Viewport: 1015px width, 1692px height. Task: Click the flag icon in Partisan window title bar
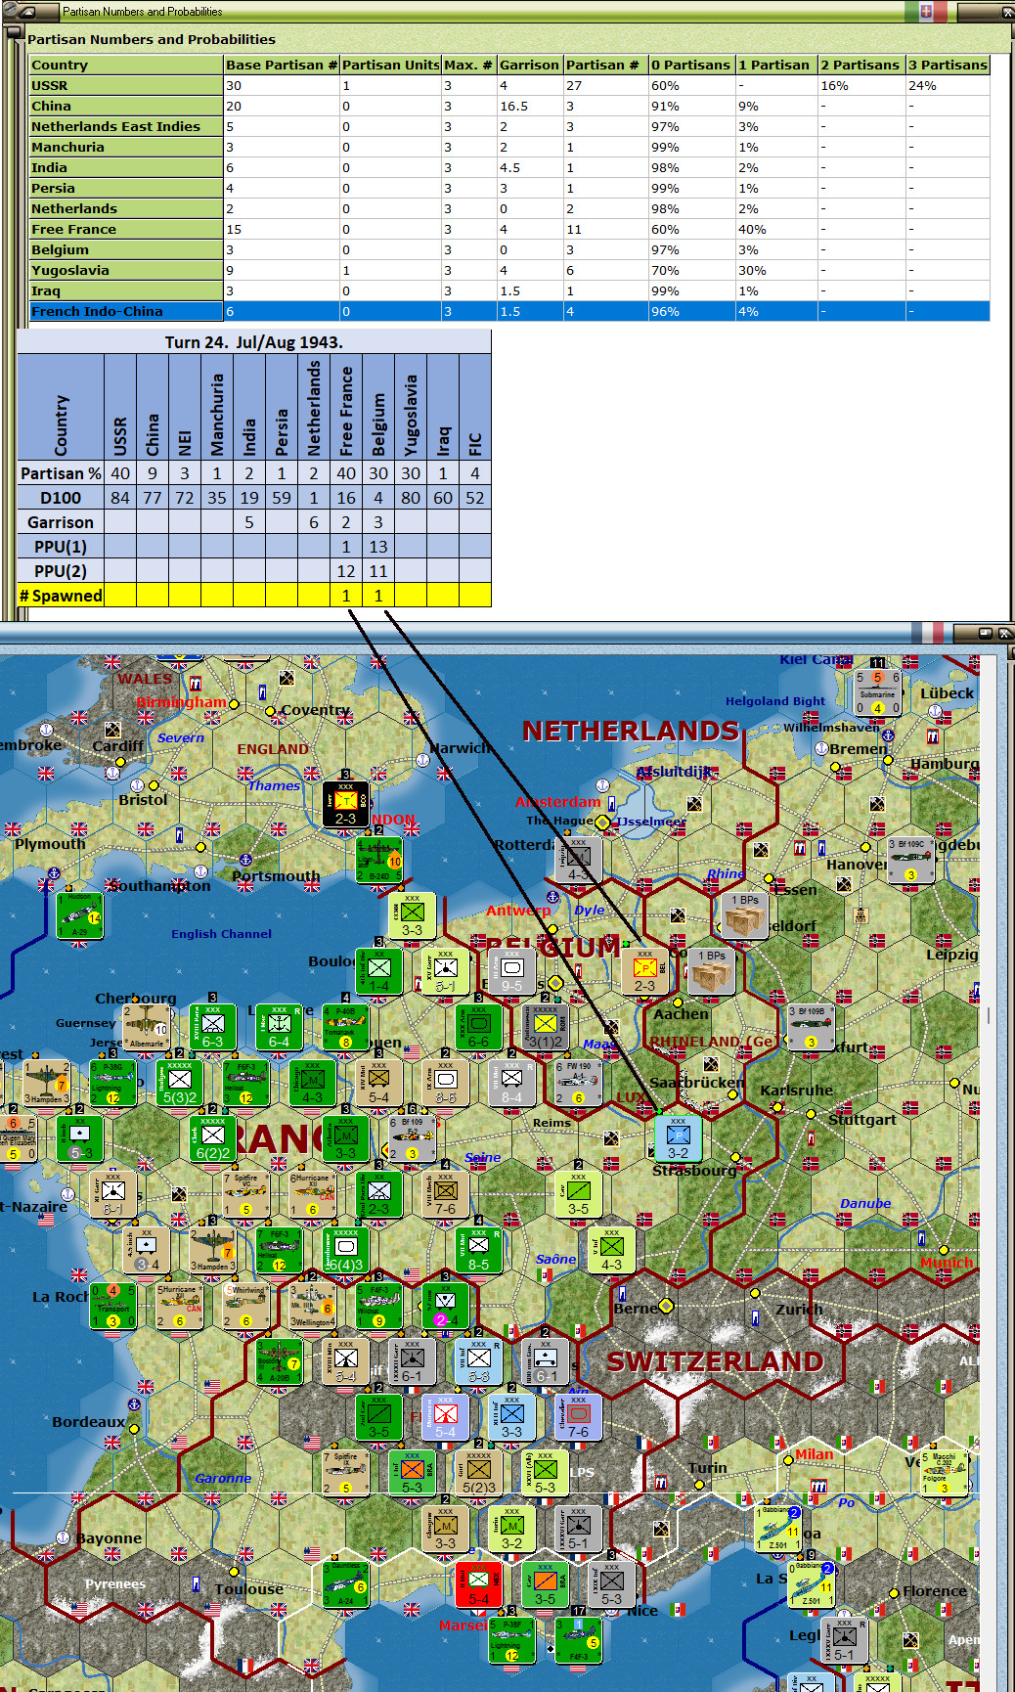pyautogui.click(x=926, y=12)
